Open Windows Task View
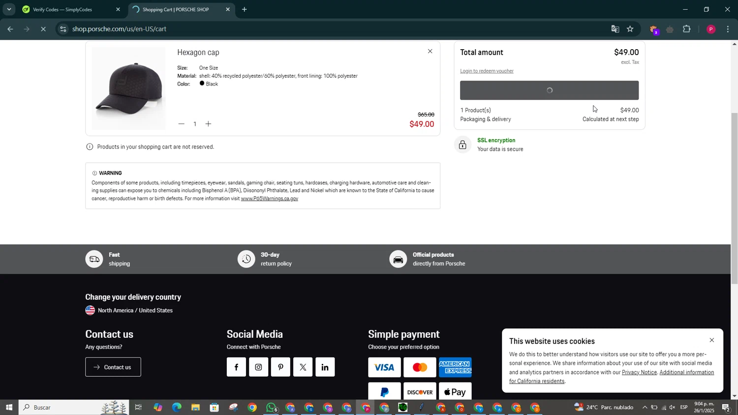The width and height of the screenshot is (738, 415). (138, 407)
